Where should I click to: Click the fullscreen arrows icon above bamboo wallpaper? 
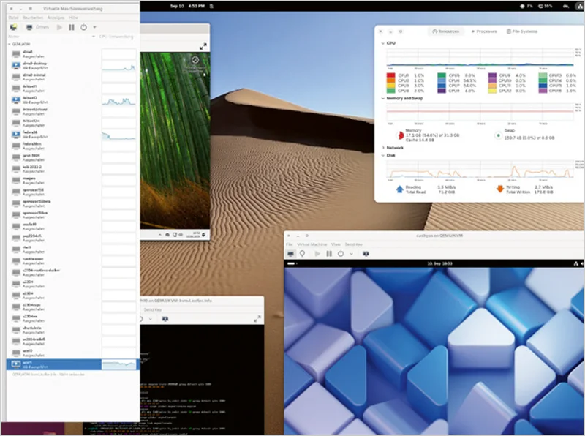point(203,46)
